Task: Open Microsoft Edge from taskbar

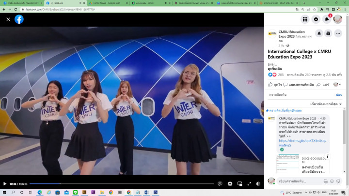Action: pos(40,192)
